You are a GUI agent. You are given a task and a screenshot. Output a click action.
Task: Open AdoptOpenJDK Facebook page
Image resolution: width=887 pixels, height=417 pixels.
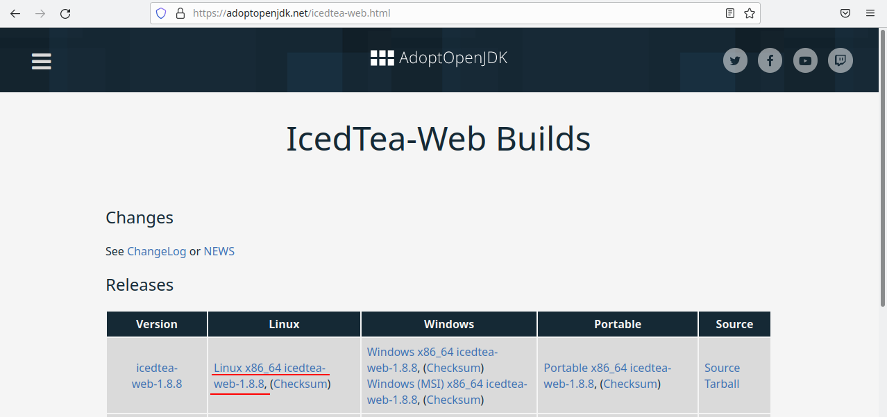[770, 60]
